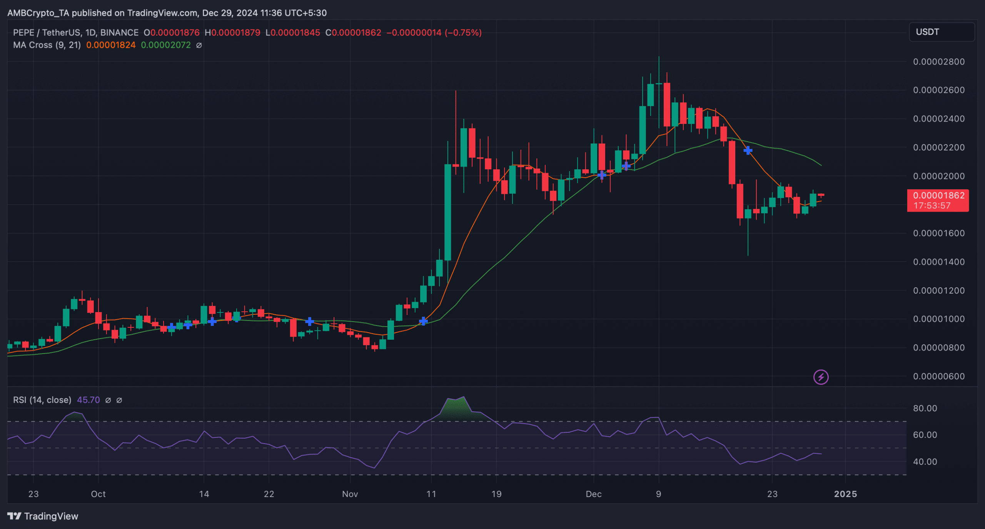Click the TradingView logo at bottom left
The image size is (985, 529).
[x=43, y=516]
